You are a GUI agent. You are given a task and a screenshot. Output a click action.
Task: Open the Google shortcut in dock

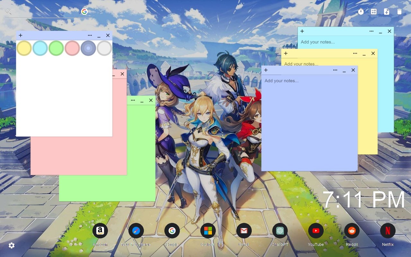tap(172, 231)
